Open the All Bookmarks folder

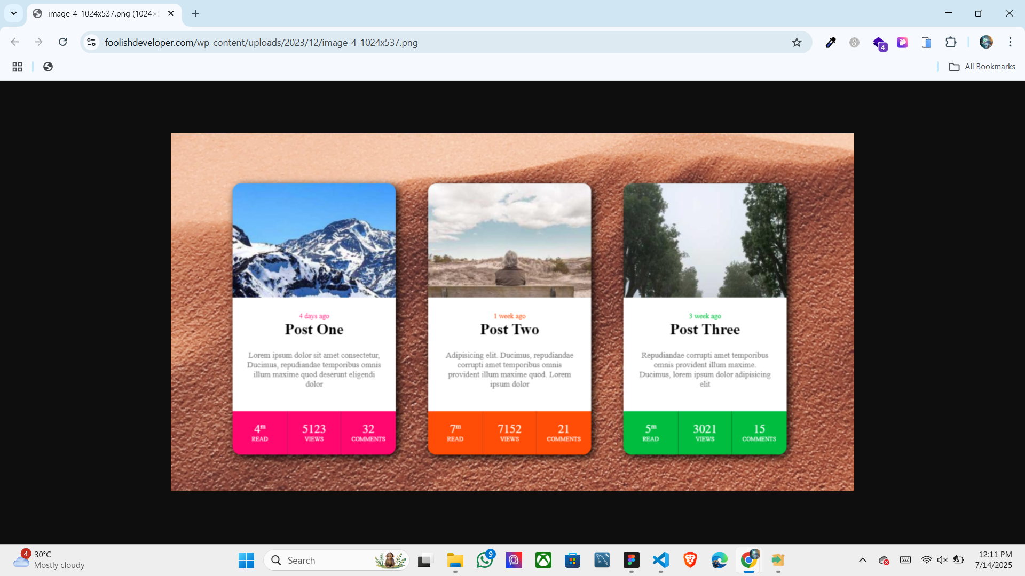tap(982, 67)
